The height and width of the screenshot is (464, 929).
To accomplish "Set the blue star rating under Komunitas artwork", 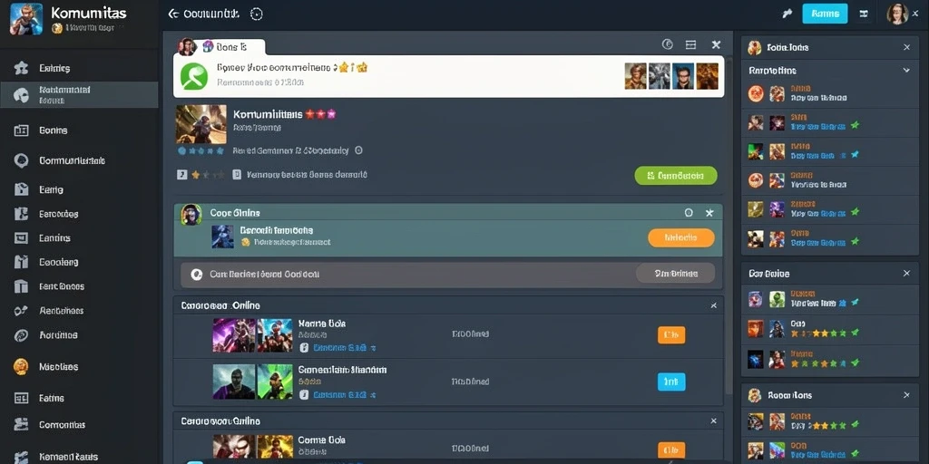I will [x=200, y=151].
